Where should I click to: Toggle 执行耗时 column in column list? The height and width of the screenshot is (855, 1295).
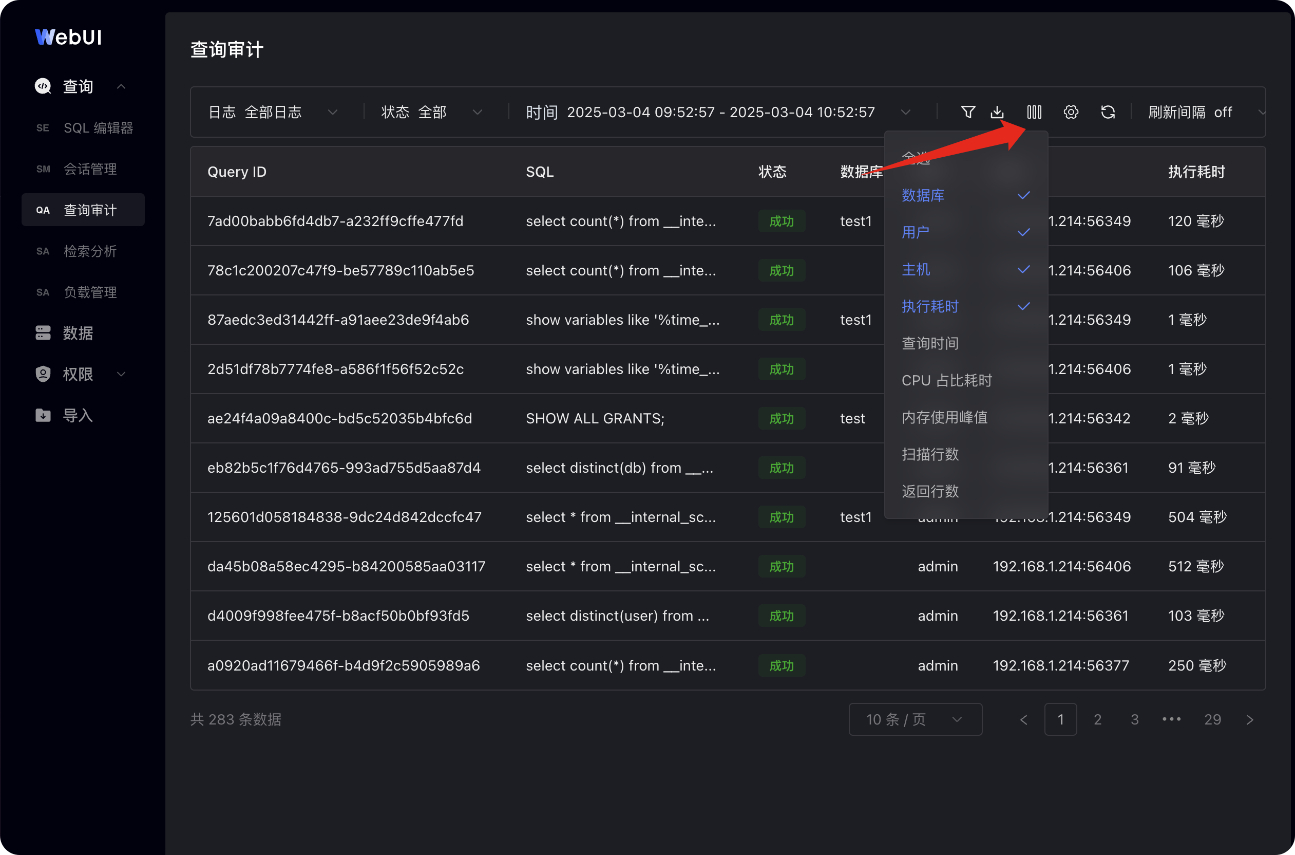coord(965,306)
